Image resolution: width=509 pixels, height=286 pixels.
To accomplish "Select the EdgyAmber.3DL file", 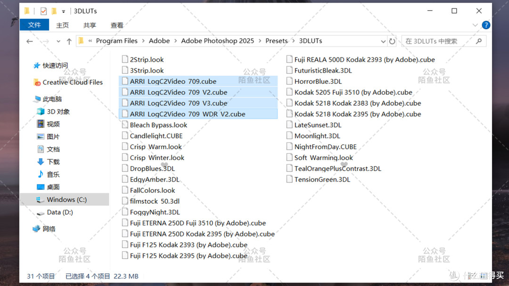I will [151, 179].
